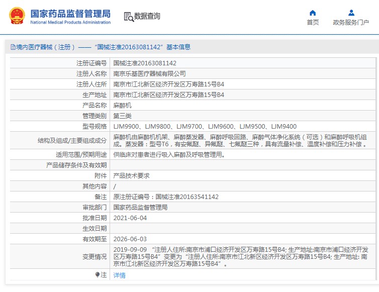Click the 国家药品监督管理局 site title

click(70, 13)
